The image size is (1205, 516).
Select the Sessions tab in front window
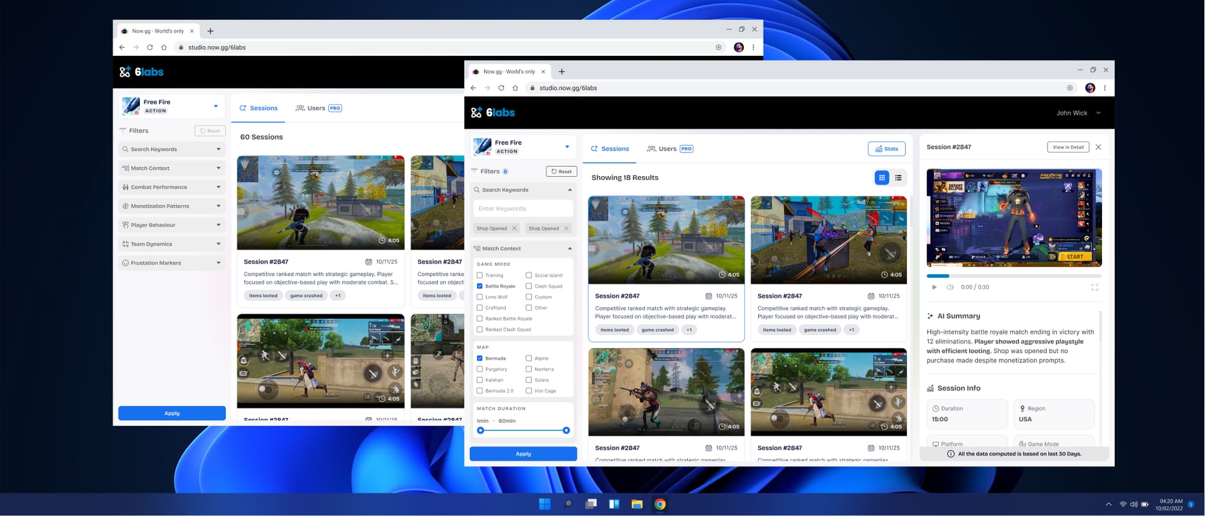[x=609, y=149]
